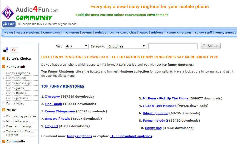Open Music in the navigation bar
The height and width of the screenshot is (144, 237).
pyautogui.click(x=144, y=32)
